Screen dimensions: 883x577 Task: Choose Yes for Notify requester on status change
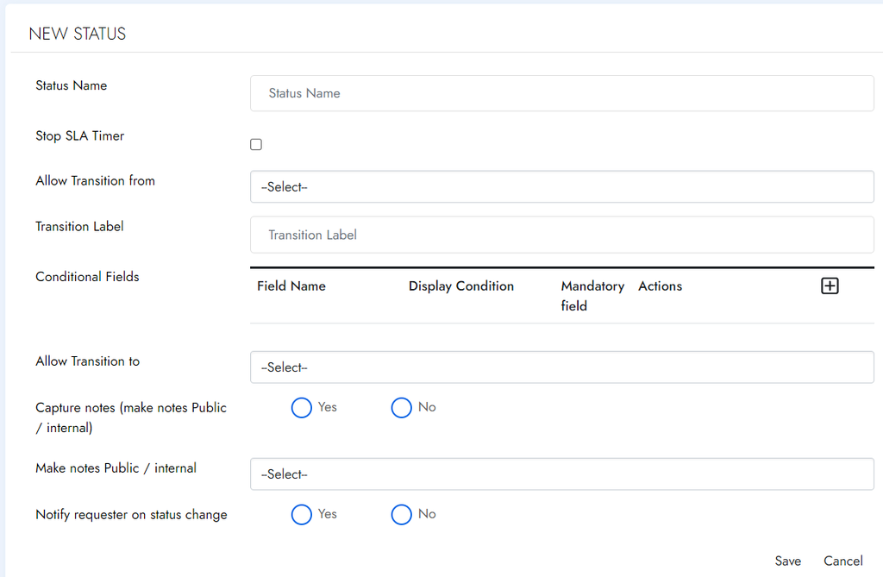(x=302, y=515)
